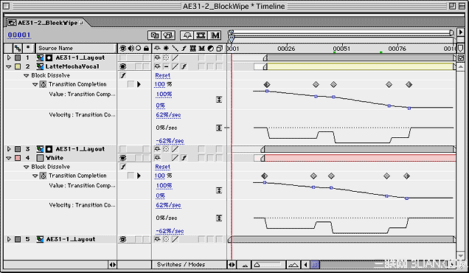Expand layer 5 AE31-1_Layout
This screenshot has height=273, width=469.
(x=9, y=239)
